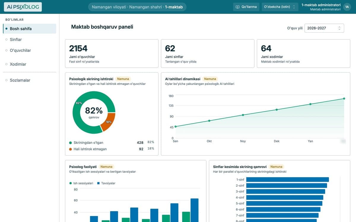Click the 6-sinf bar in coverage chart
Viewport: 356px width, 222px height.
(283, 210)
